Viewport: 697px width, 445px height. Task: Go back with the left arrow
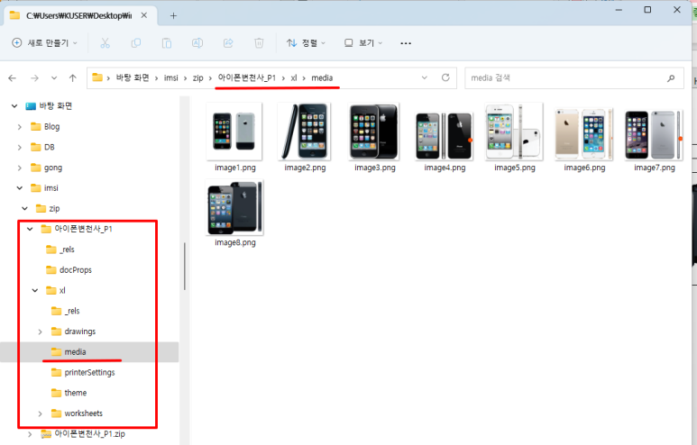[x=12, y=78]
